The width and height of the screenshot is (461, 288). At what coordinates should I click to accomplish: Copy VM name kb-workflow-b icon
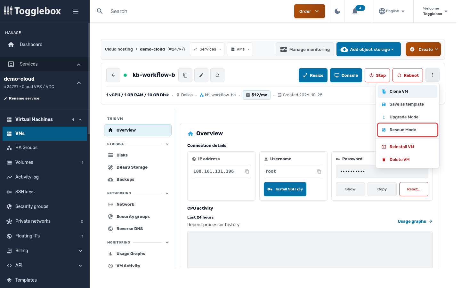[185, 75]
